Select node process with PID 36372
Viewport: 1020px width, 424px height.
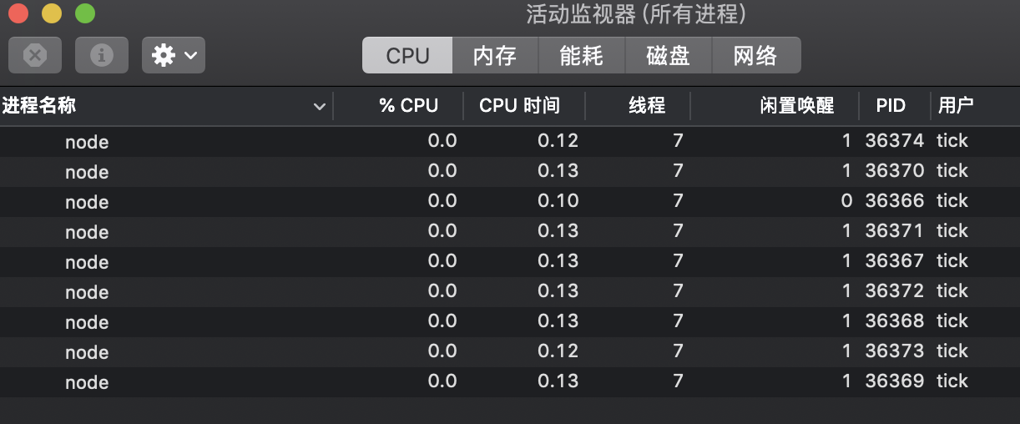pos(510,292)
